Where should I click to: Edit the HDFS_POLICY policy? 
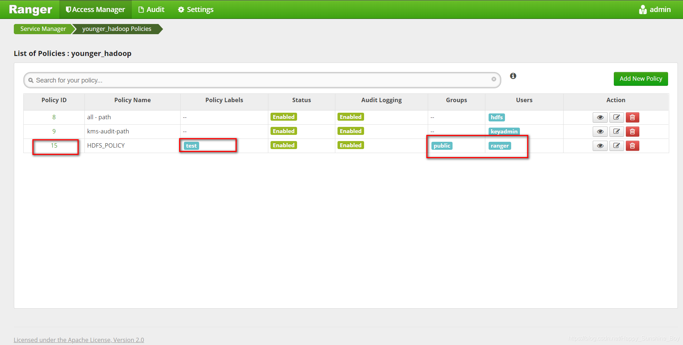tap(616, 145)
